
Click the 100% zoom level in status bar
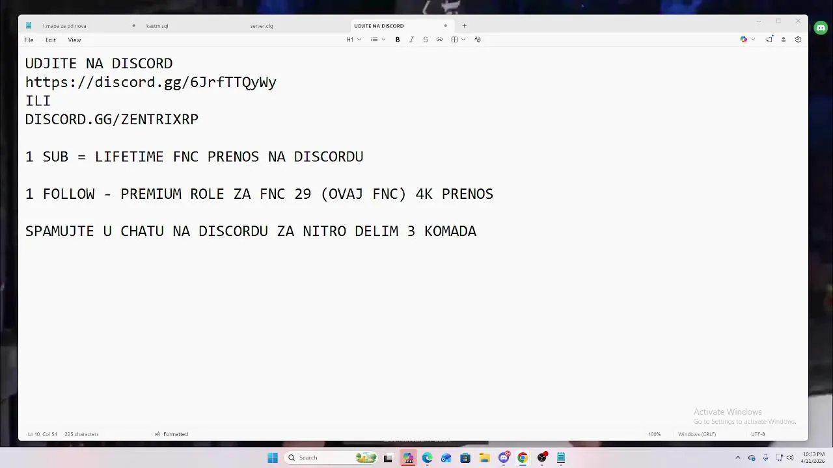pos(654,434)
